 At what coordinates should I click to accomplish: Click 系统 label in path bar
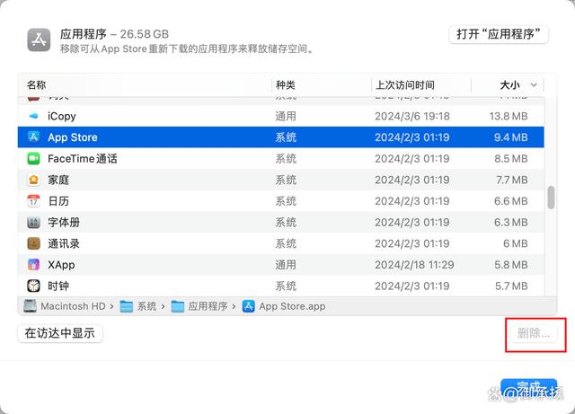[x=146, y=306]
